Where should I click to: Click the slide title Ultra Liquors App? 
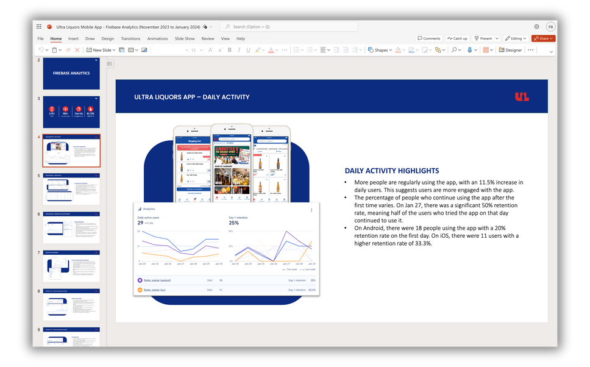click(x=192, y=97)
